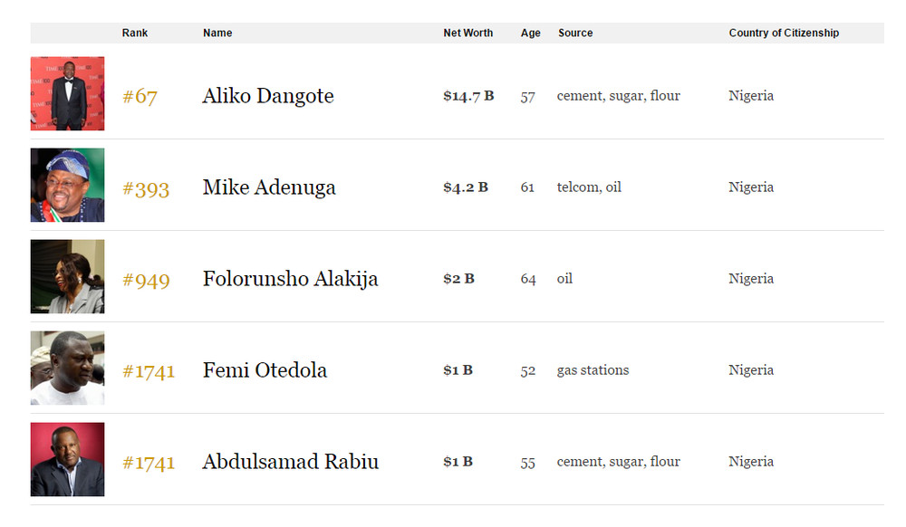Sort by the Name column header

click(x=217, y=33)
